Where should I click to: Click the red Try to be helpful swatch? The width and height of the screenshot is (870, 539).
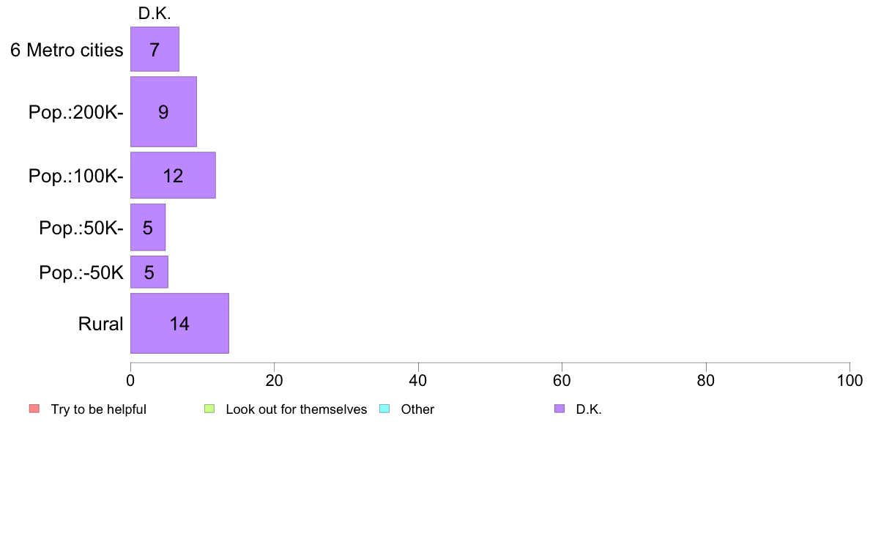(34, 409)
